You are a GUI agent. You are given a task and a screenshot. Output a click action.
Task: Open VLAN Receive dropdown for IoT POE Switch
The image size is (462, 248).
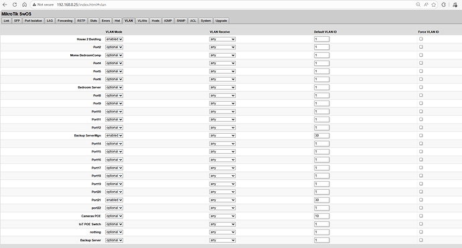click(x=222, y=224)
